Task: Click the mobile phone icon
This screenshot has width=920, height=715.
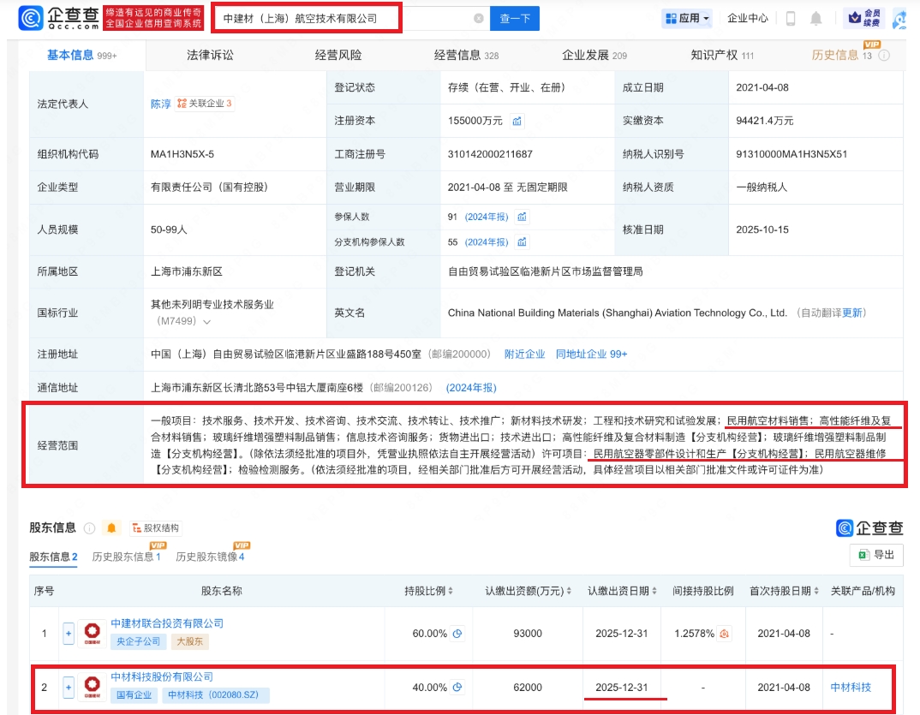Action: [x=791, y=19]
